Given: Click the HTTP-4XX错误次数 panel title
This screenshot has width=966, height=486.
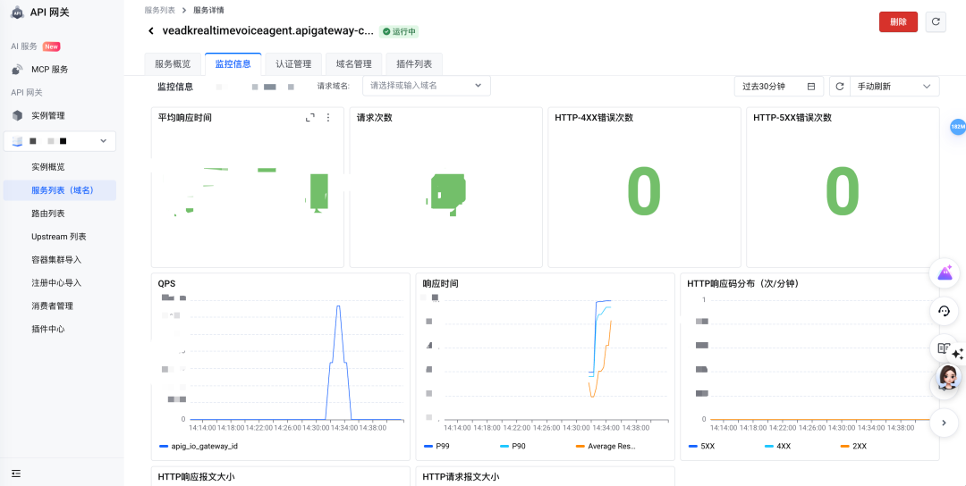Looking at the screenshot, I should pyautogui.click(x=594, y=118).
